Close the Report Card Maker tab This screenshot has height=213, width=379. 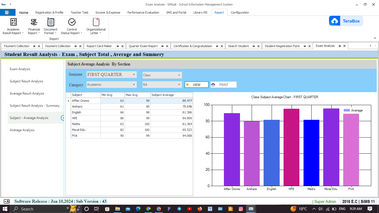coord(122,46)
